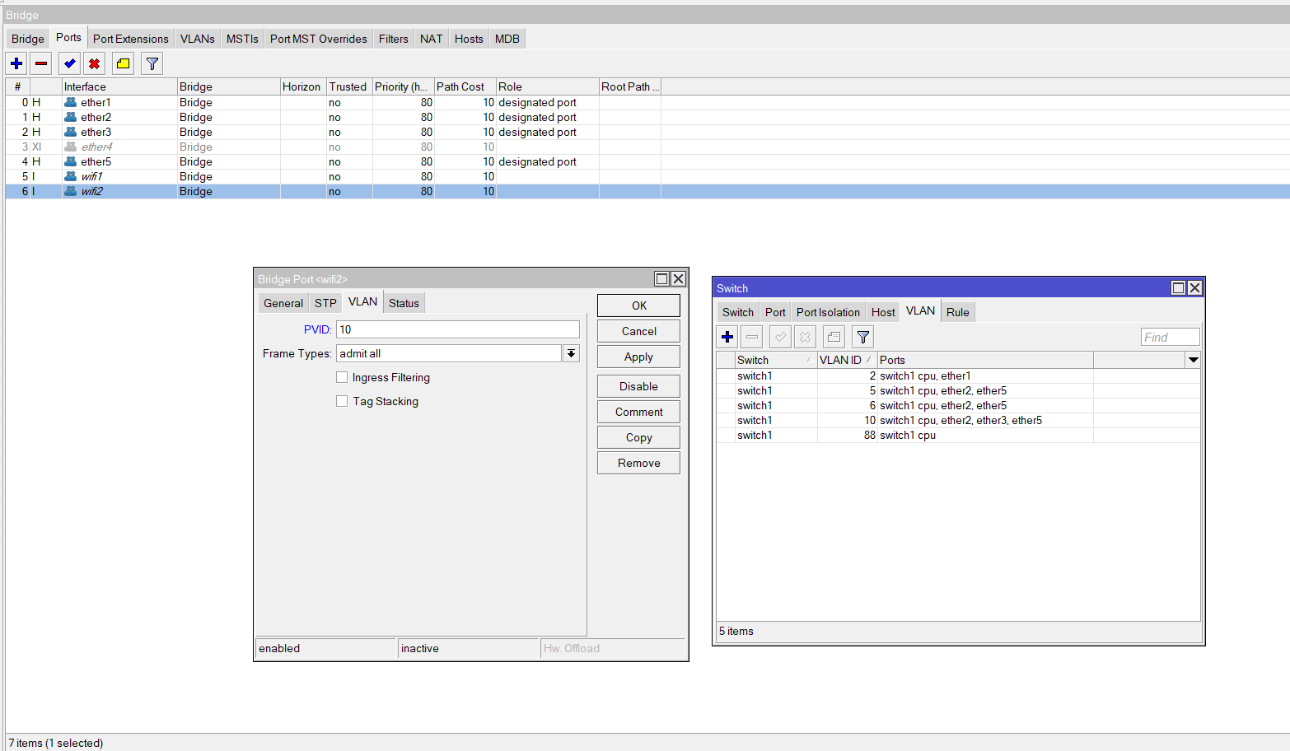Screen dimensions: 1290x751
Task: Open the Port Isolation tab in the Switch window
Action: pos(828,311)
